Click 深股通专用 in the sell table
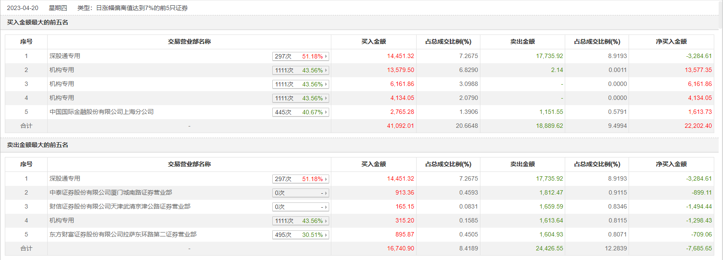 65,178
